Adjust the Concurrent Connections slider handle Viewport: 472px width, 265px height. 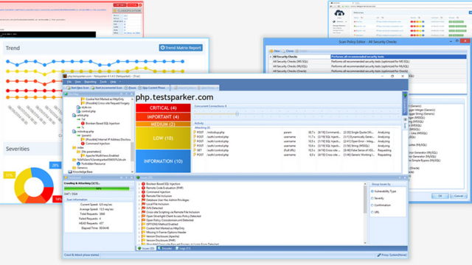click(x=237, y=113)
